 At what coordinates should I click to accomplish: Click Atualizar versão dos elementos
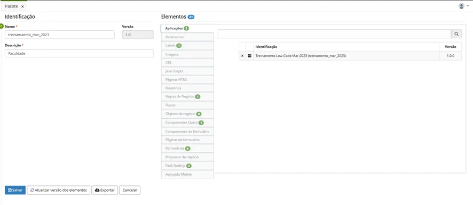59,190
